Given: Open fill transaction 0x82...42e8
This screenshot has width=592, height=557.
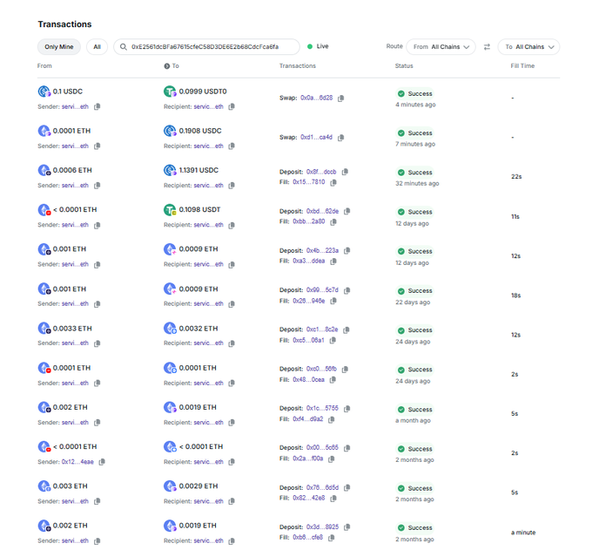Looking at the screenshot, I should point(308,498).
